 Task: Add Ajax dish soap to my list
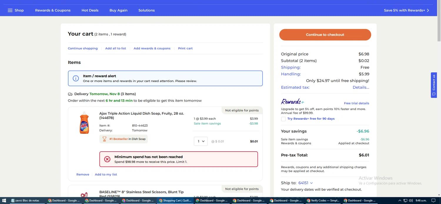[x=106, y=175]
